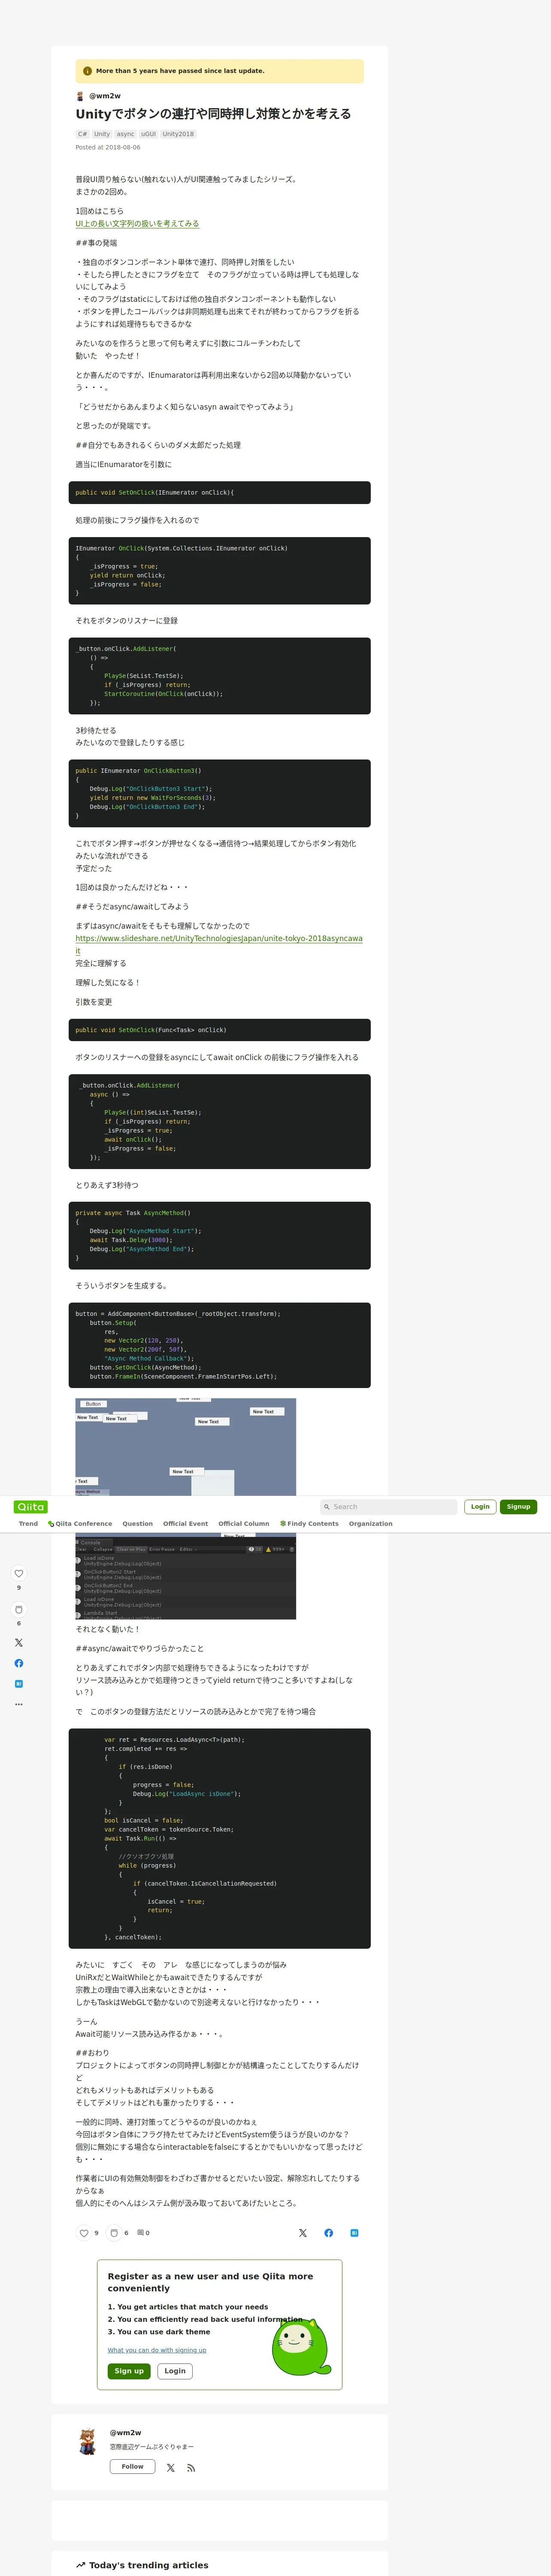551x2576 pixels.
Task: Click the heart like icon below the article
Action: 84,2233
